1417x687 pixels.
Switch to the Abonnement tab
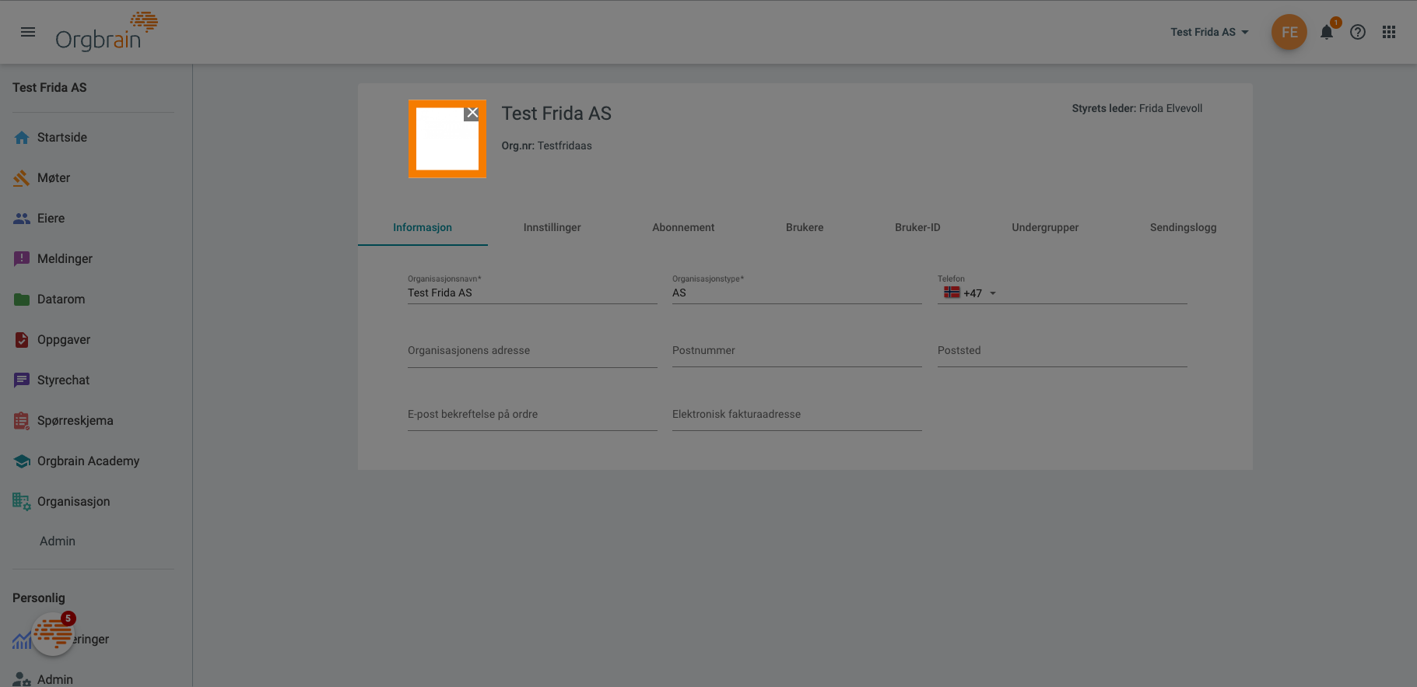683,227
